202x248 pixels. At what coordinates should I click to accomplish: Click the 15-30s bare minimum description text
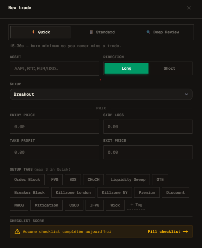(x=65, y=46)
